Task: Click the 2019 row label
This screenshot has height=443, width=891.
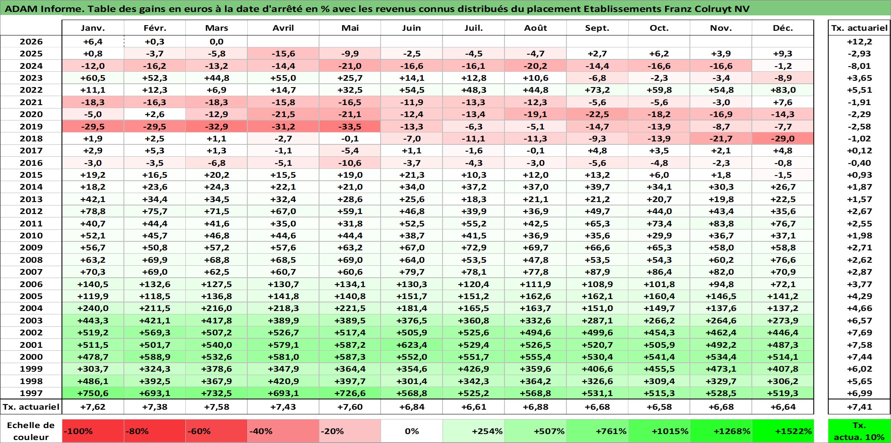Action: coord(31,126)
